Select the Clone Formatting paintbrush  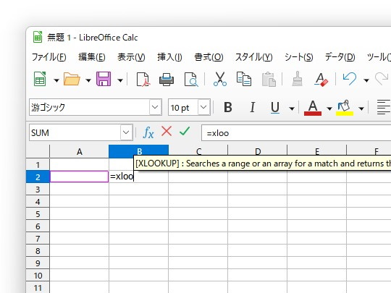(298, 80)
